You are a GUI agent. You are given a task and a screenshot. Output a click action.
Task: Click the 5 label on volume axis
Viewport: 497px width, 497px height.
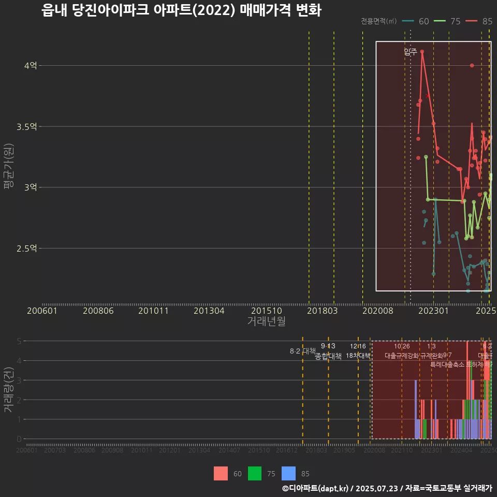click(19, 341)
